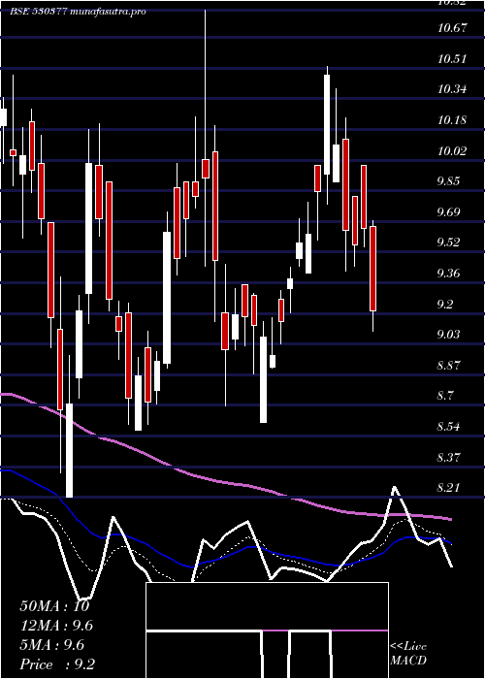Click the BSE munafasutra.pro watermark text

coord(78,12)
